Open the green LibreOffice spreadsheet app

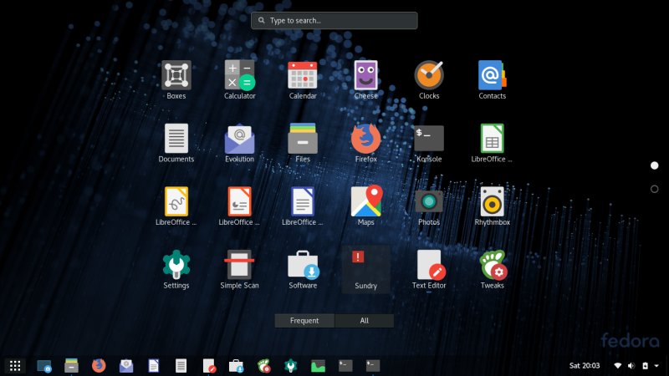pyautogui.click(x=492, y=143)
